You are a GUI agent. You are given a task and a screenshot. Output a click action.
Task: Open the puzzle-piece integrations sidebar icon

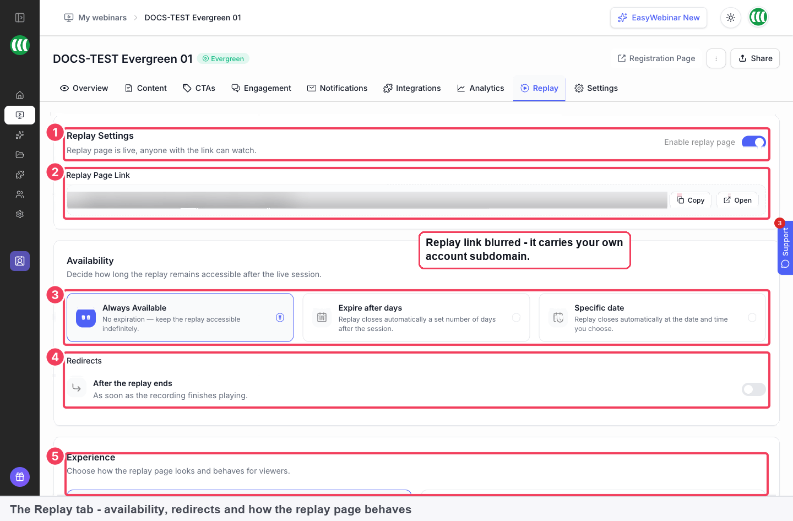(20, 175)
